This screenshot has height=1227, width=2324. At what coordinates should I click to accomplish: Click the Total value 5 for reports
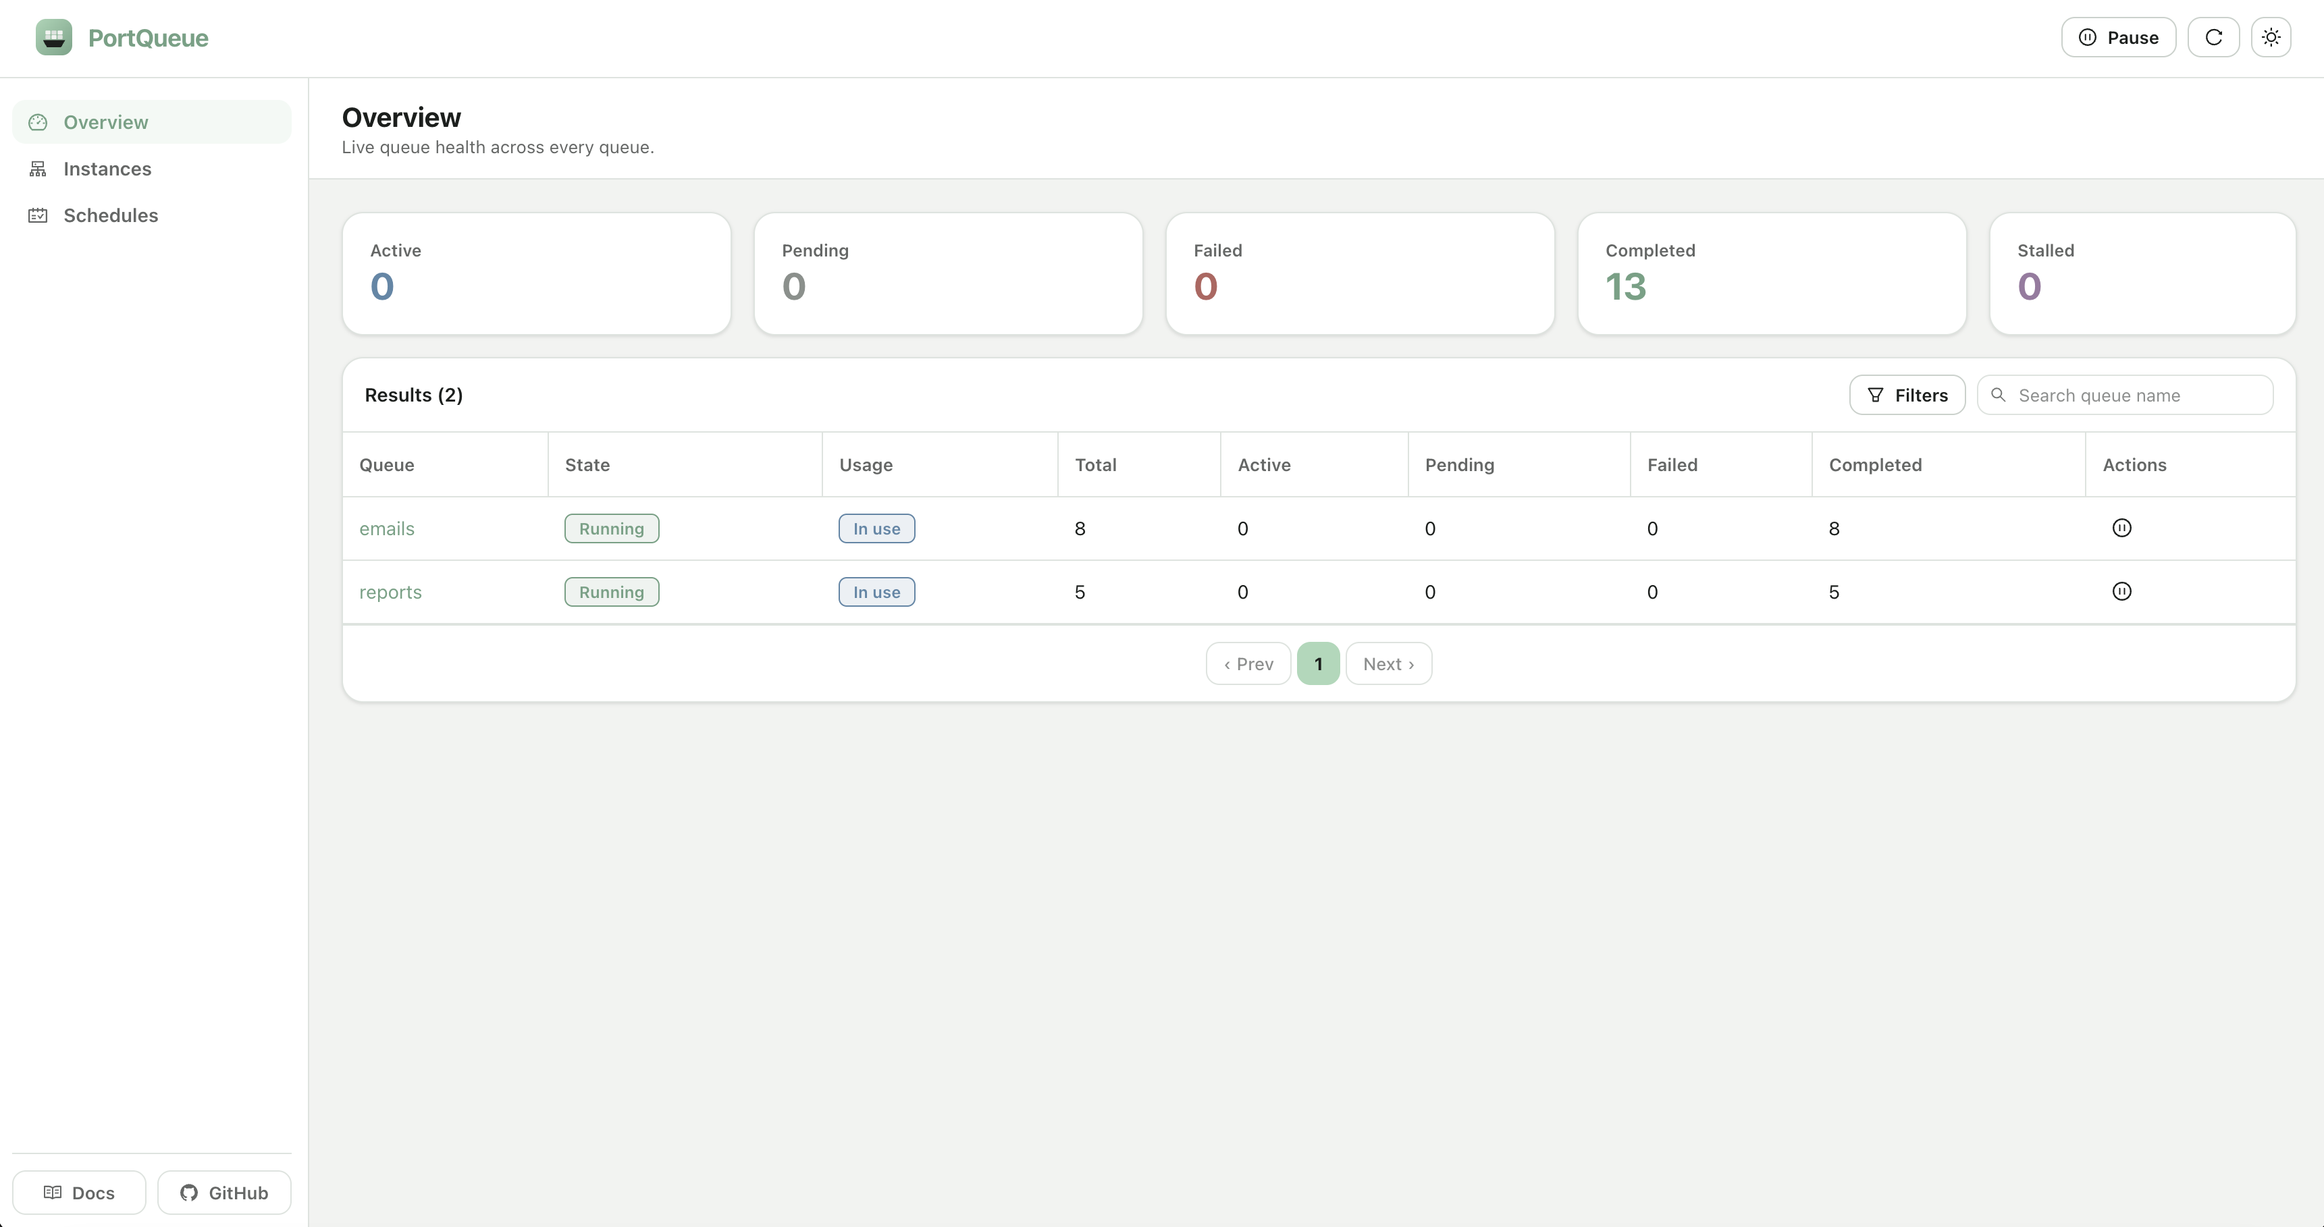point(1080,593)
